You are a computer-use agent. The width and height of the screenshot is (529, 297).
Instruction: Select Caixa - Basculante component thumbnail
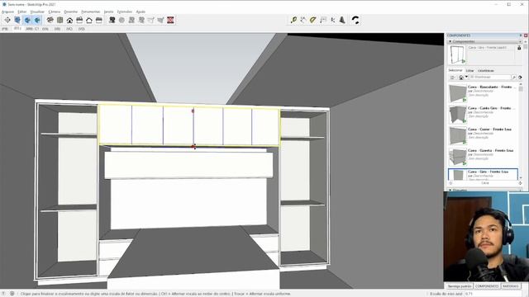[457, 93]
